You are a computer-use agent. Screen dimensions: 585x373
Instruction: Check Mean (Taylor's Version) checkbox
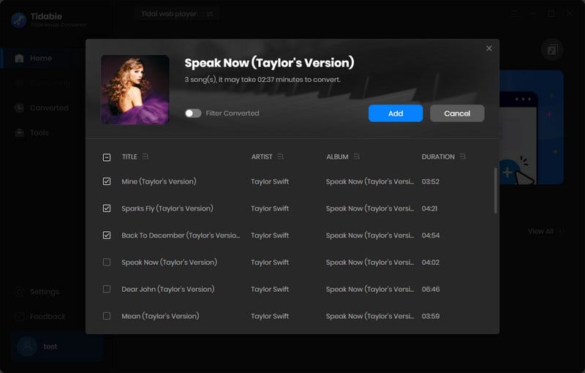pos(107,316)
